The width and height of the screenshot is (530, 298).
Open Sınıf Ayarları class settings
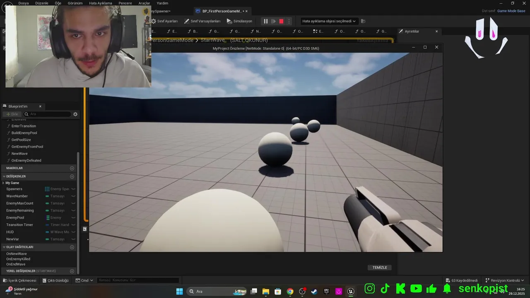click(164, 21)
